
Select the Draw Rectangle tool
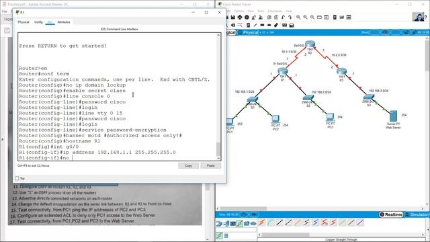point(262,25)
